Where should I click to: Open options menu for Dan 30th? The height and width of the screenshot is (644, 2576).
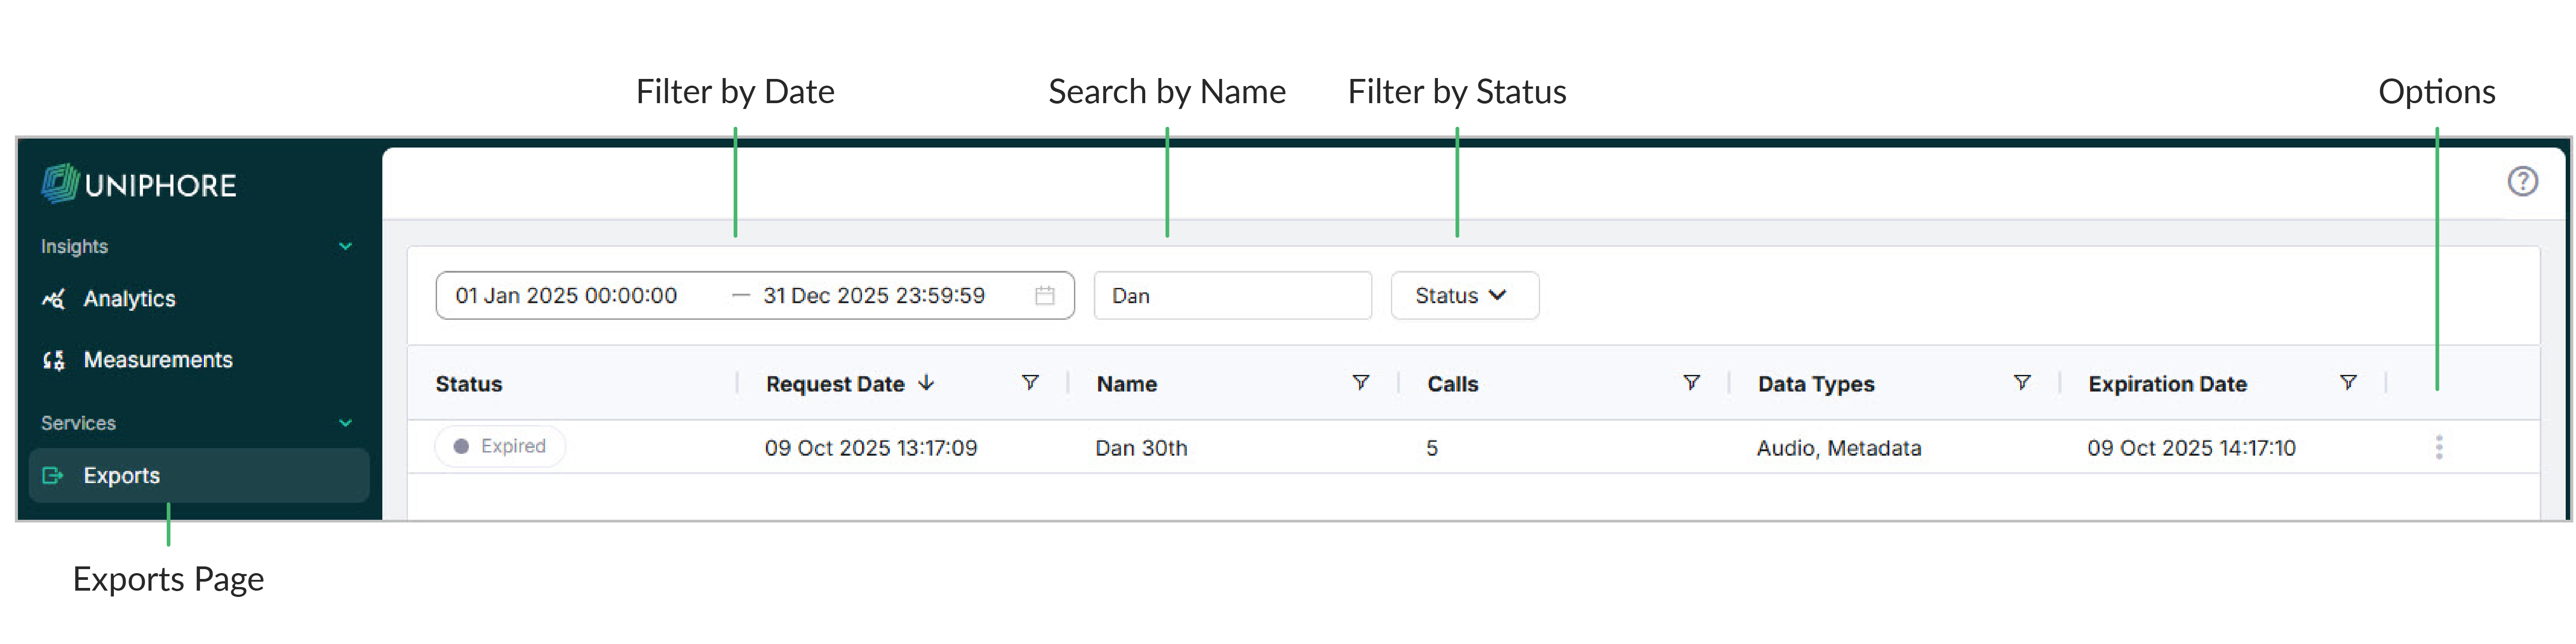pyautogui.click(x=2438, y=447)
